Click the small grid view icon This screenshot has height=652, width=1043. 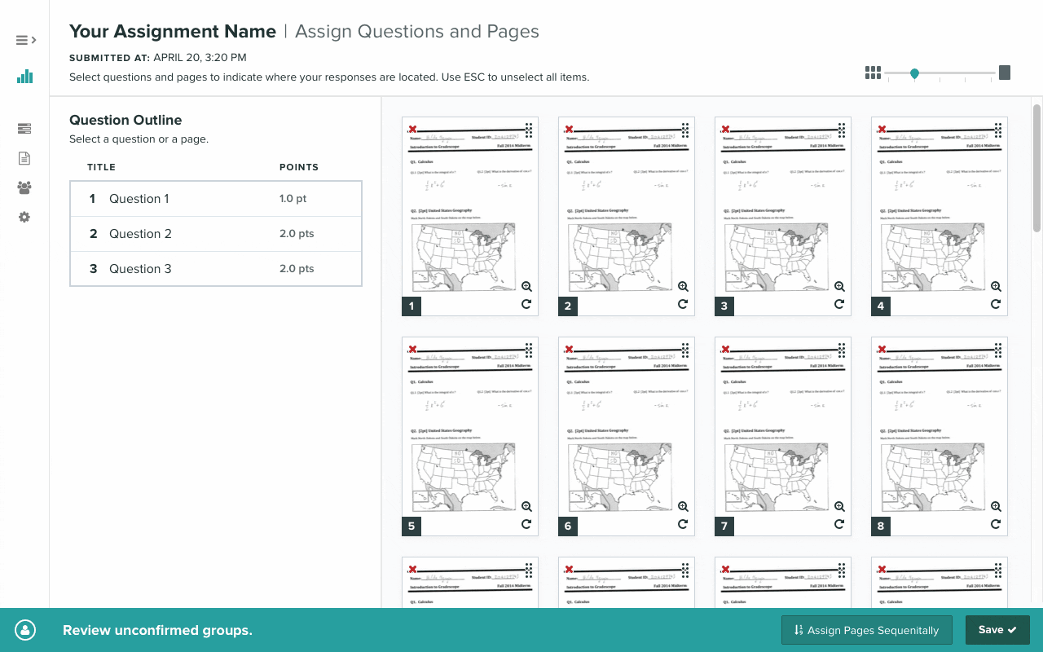[873, 73]
